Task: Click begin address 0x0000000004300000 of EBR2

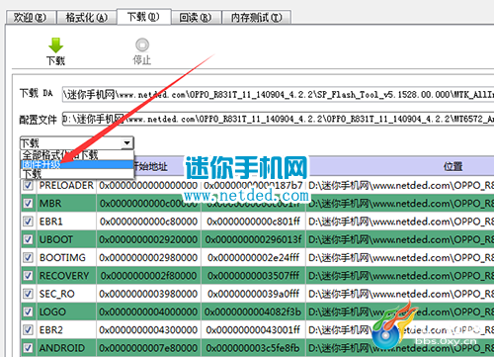Action: click(148, 330)
